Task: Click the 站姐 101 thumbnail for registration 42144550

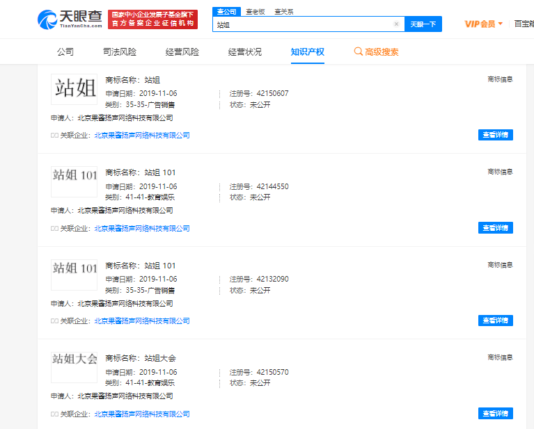Action: click(74, 181)
